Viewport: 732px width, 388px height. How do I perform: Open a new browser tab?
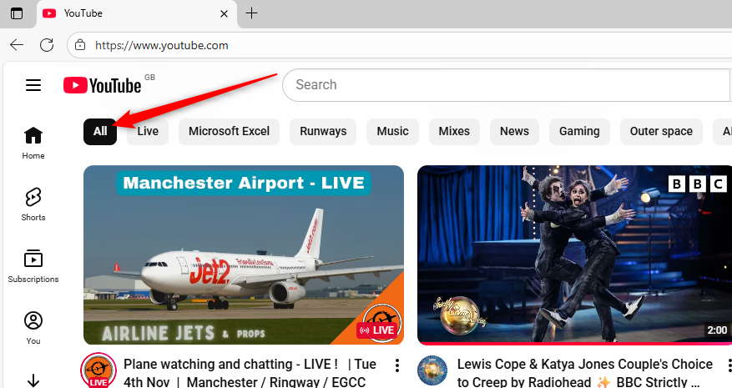click(x=251, y=13)
